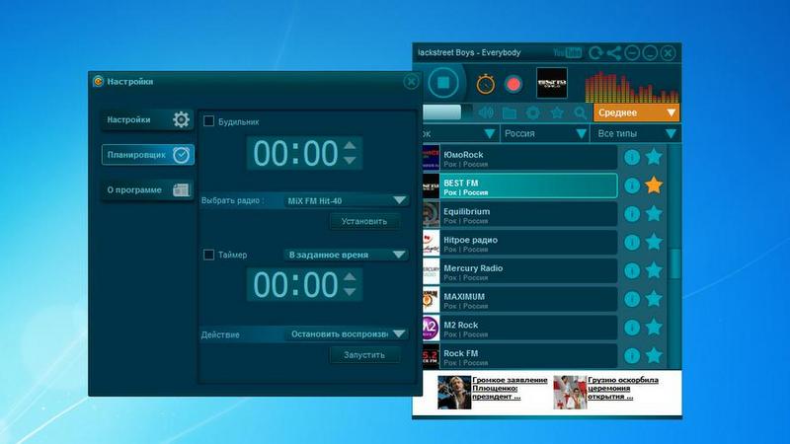This screenshot has height=444, width=790.
Task: Open the orange timer stopwatch icon
Action: point(485,84)
